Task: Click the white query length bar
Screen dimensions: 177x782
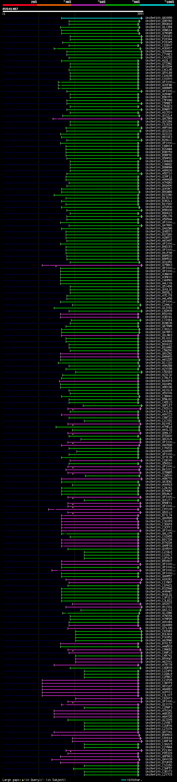Action: click(73, 11)
